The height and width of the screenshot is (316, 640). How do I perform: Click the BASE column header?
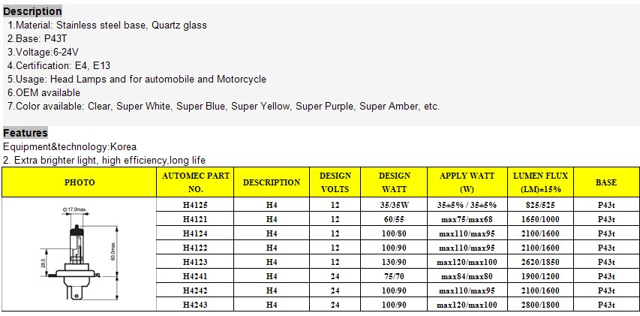[x=606, y=182]
